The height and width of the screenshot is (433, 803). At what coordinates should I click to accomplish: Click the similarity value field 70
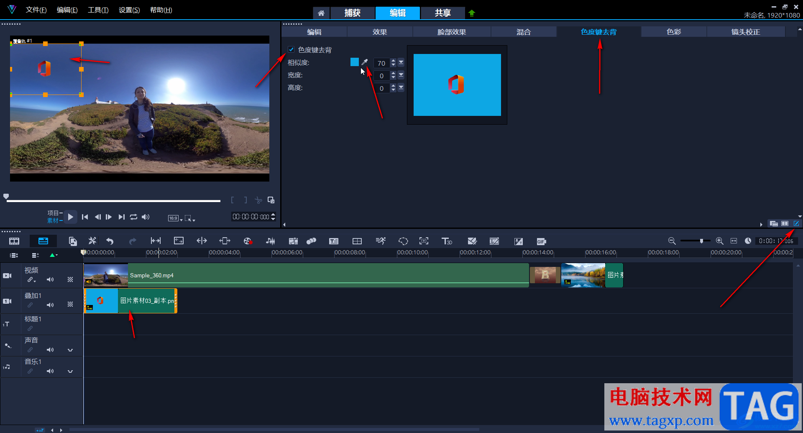pos(381,63)
